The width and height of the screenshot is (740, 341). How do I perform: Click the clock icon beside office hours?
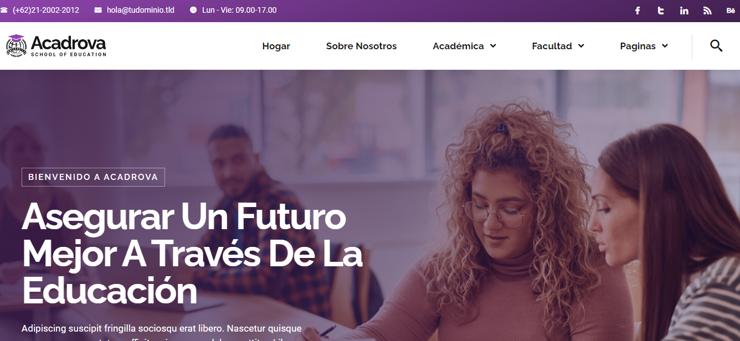coord(193,10)
